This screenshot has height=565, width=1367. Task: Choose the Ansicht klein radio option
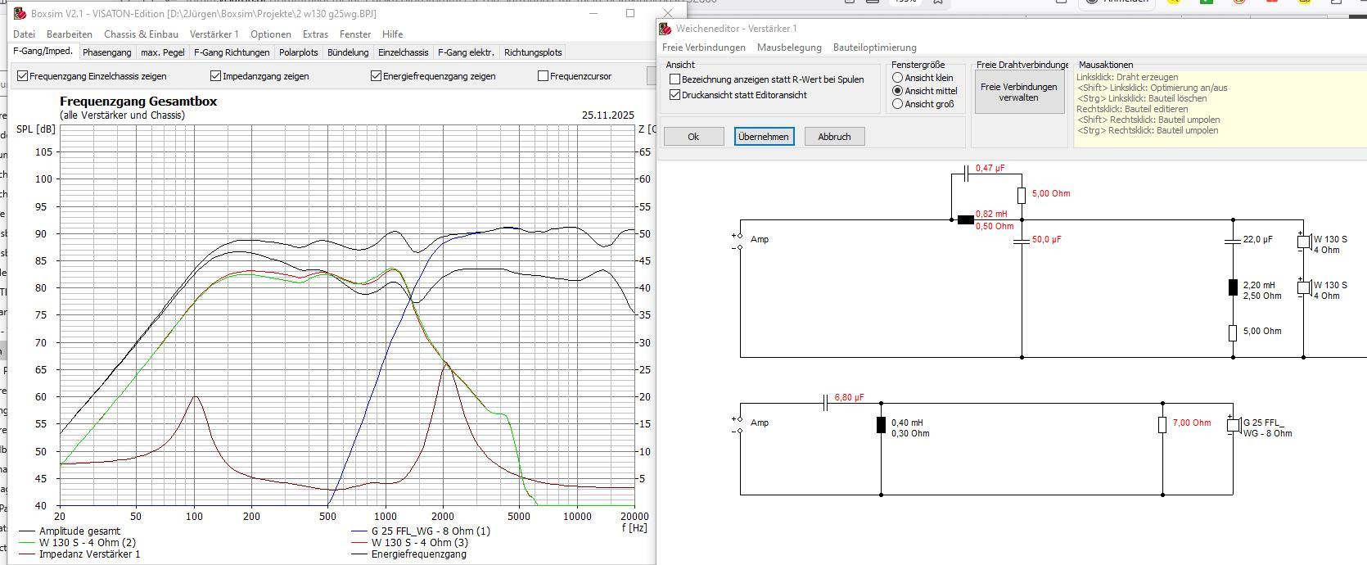click(x=898, y=78)
